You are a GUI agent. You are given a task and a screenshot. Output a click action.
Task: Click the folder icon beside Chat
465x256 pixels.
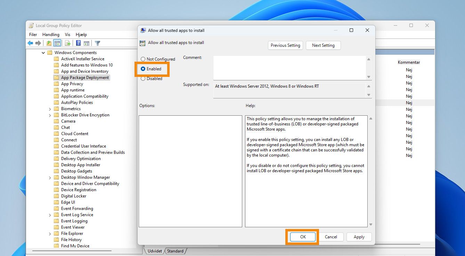(x=56, y=127)
